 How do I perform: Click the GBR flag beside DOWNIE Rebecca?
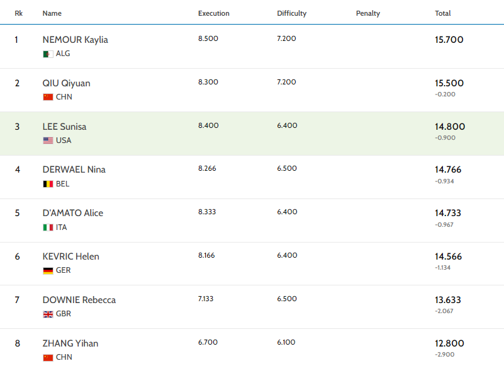pyautogui.click(x=47, y=314)
